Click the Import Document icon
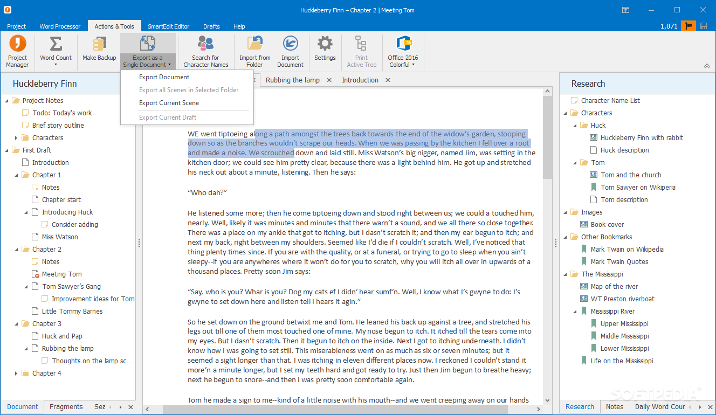The width and height of the screenshot is (716, 415). [x=291, y=44]
